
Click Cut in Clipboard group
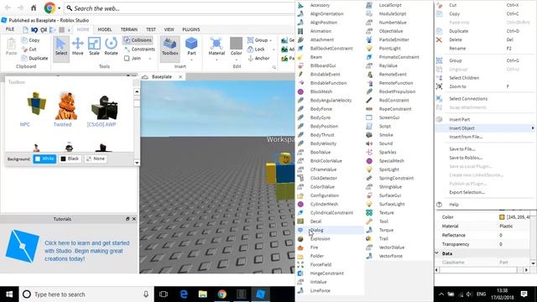point(29,49)
